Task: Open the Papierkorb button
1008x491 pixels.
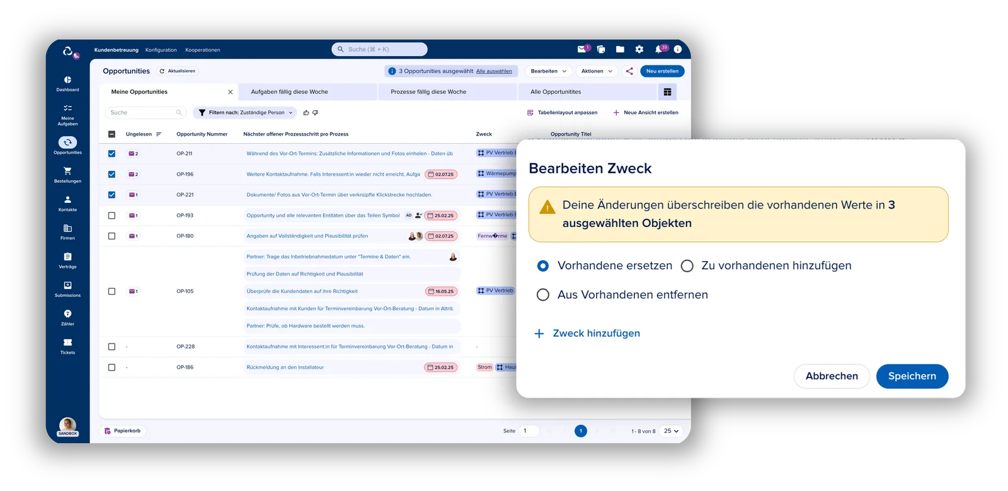Action: tap(122, 431)
